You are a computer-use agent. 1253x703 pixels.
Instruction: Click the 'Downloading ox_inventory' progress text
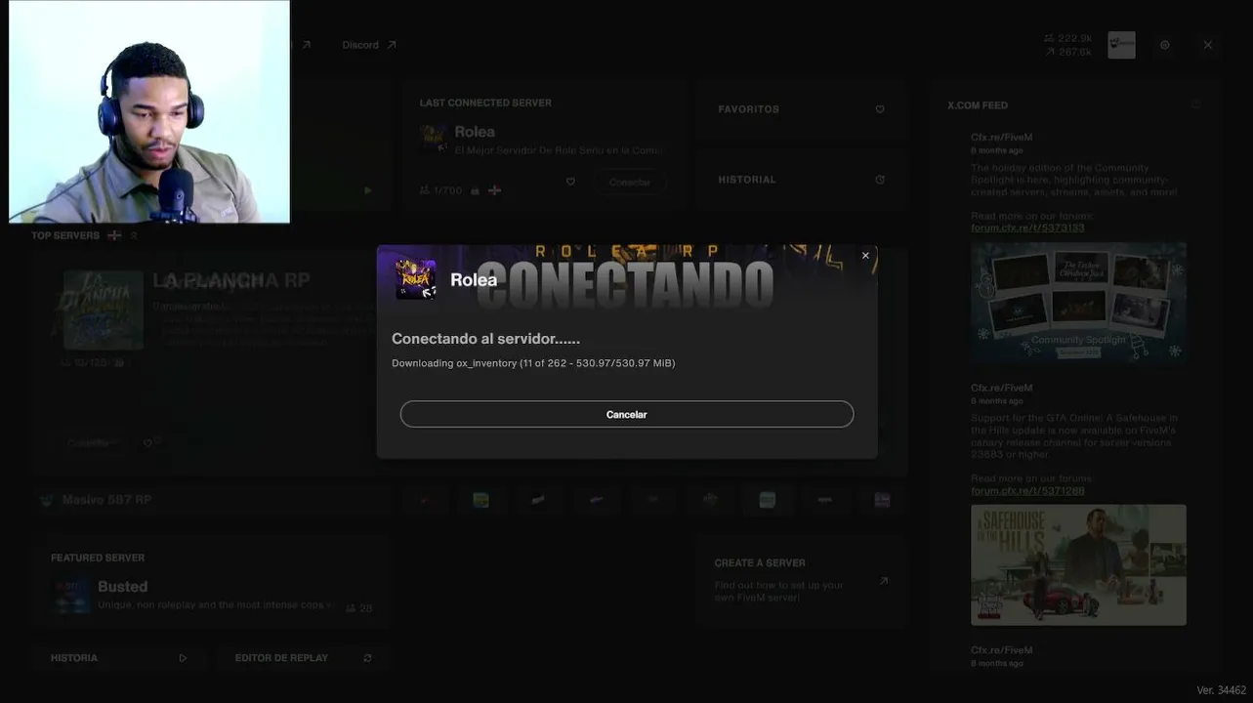point(533,363)
